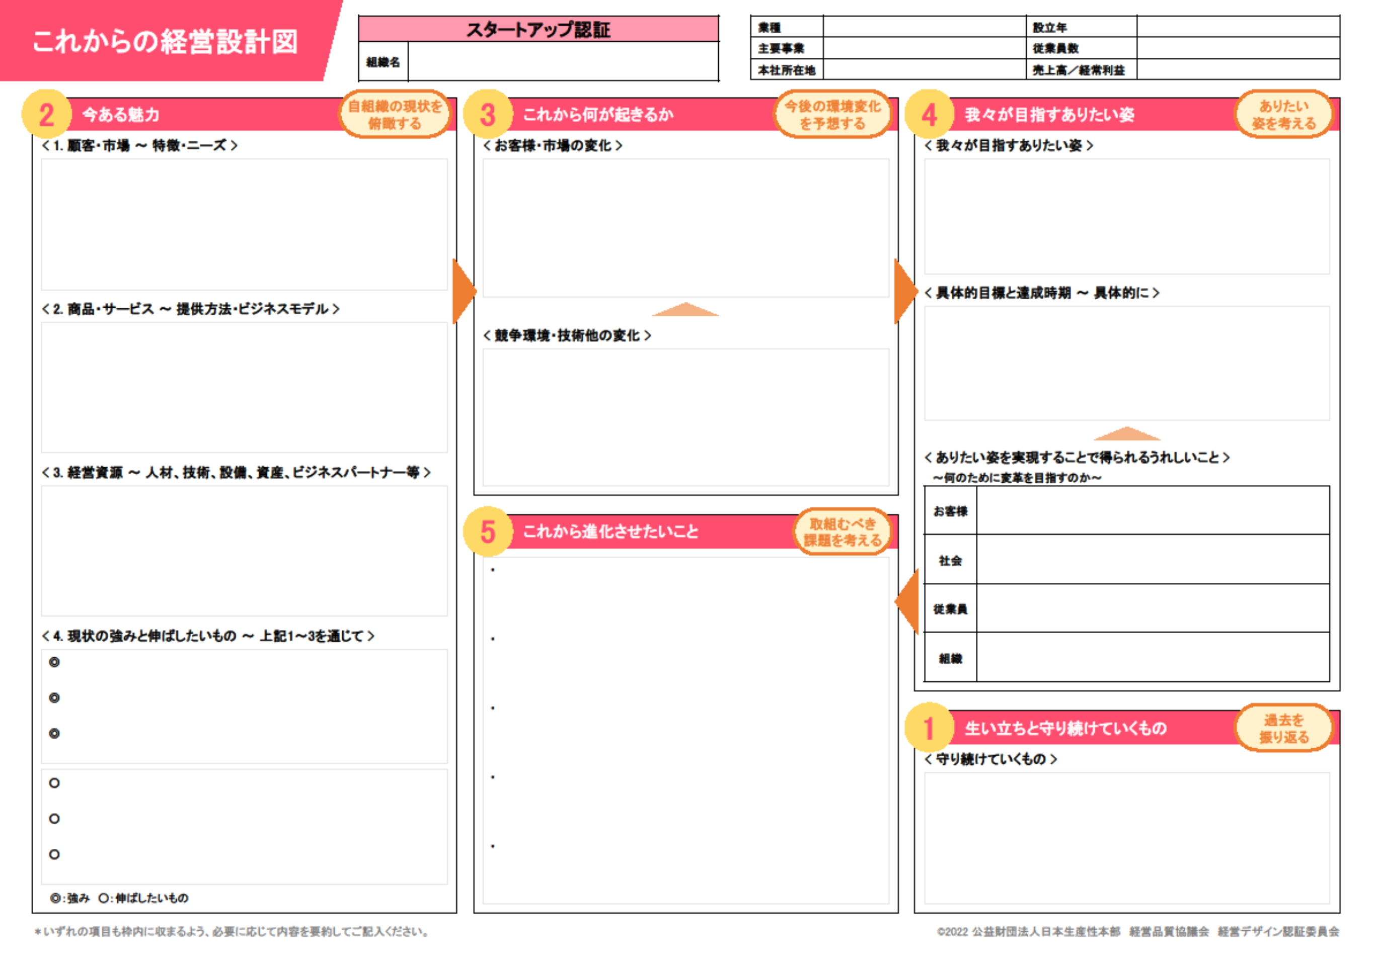Click the yellow number 5 circle badge
Image resolution: width=1374 pixels, height=970 pixels.
(487, 531)
